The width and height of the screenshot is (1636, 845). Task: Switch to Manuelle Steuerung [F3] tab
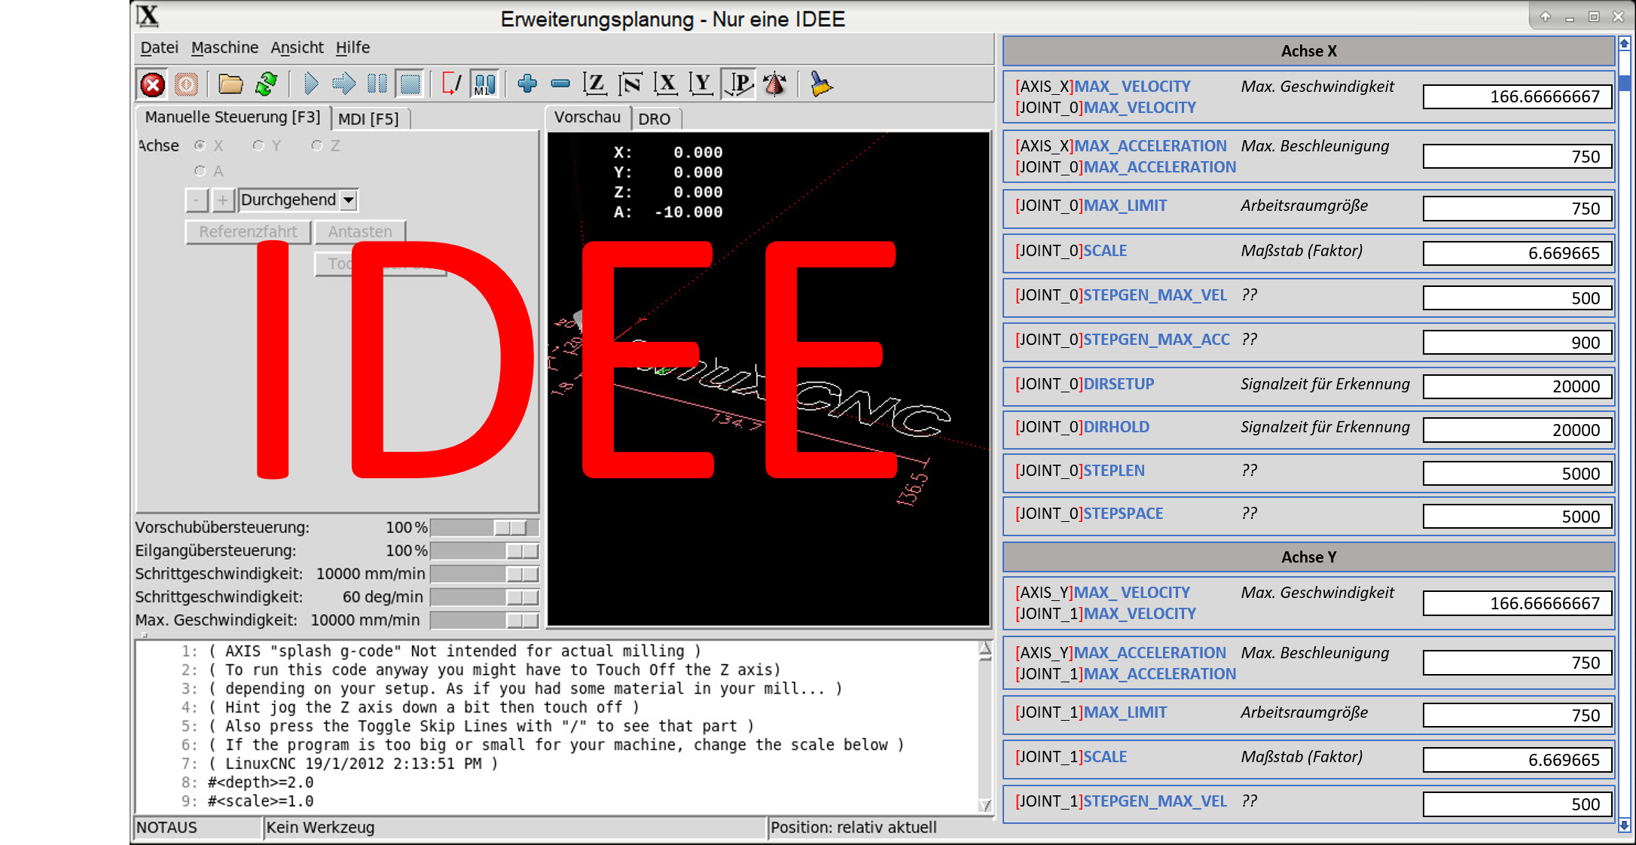(x=232, y=117)
